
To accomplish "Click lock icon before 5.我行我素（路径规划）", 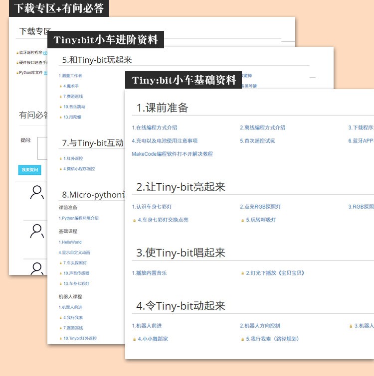I will point(242,339).
